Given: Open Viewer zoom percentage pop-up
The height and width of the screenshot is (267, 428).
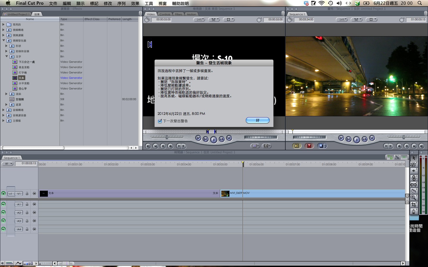Looking at the screenshot, I should coord(199,20).
